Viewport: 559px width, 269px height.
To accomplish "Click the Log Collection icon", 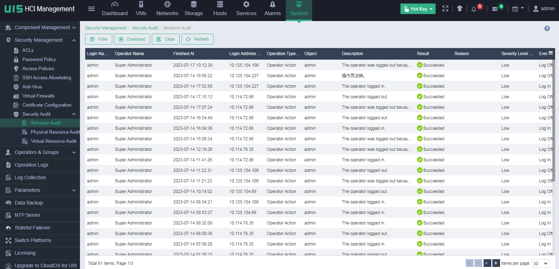I will pyautogui.click(x=8, y=177).
